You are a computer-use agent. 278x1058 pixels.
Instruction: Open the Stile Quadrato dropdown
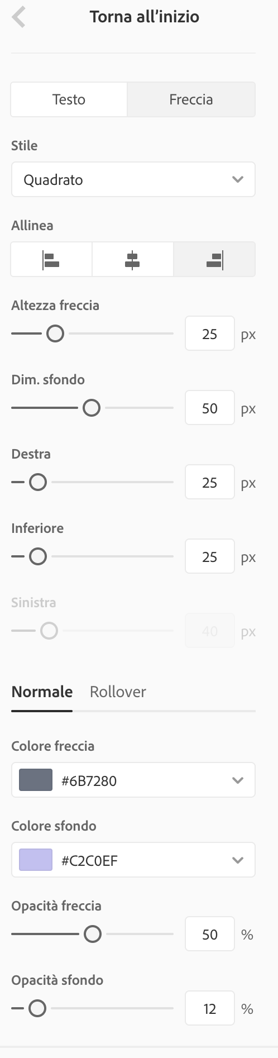coord(133,179)
